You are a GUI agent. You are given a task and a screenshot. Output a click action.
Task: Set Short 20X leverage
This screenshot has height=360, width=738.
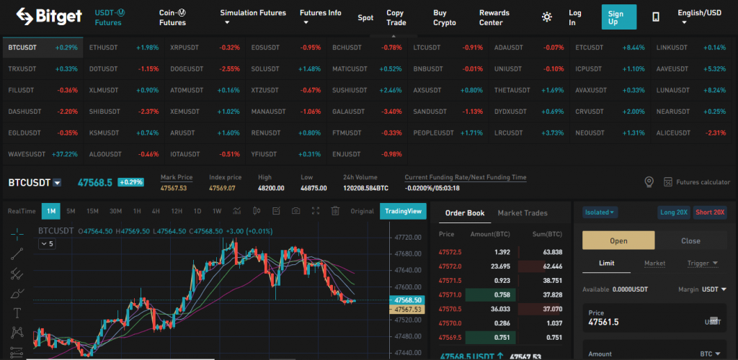tap(710, 212)
